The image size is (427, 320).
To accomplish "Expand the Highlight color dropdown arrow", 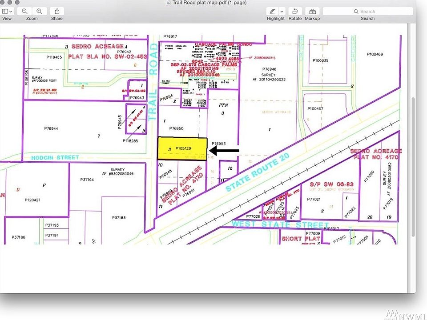I will click(282, 12).
